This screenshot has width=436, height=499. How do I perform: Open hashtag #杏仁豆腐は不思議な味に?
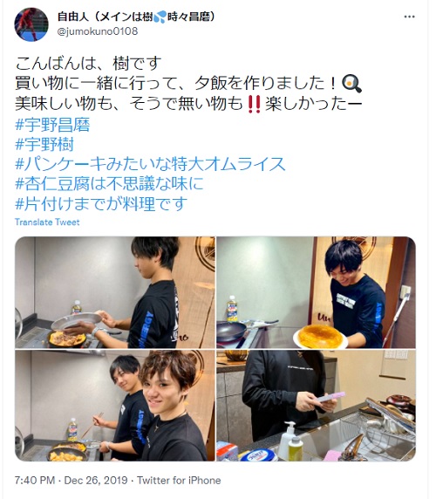click(x=109, y=184)
